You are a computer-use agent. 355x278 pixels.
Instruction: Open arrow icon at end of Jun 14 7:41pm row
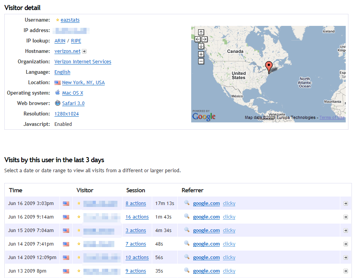(345, 244)
